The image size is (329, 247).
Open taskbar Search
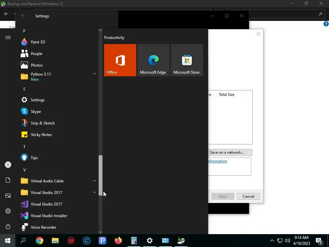pyautogui.click(x=23, y=241)
